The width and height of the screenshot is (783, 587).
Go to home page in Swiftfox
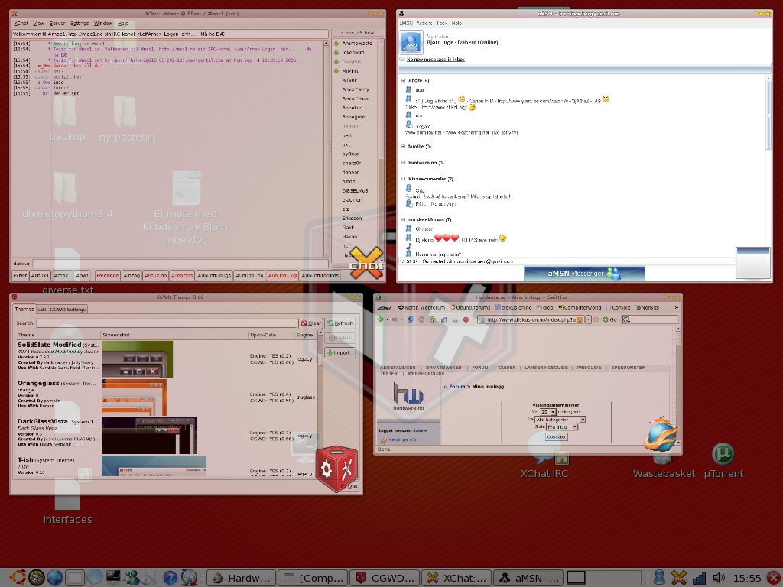(x=433, y=319)
